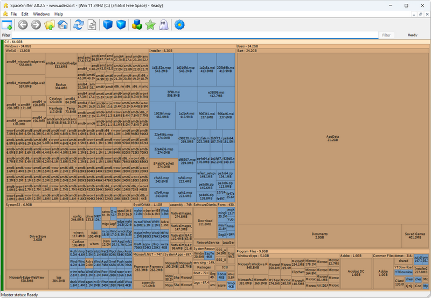This screenshot has width=431, height=298.
Task: Select the NetworkService folder block
Action: click(208, 243)
